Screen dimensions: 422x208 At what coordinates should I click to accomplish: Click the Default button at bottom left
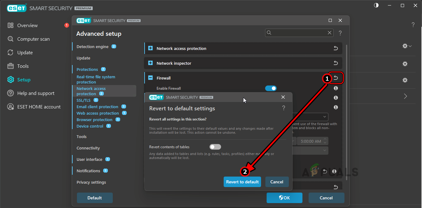tap(95, 198)
